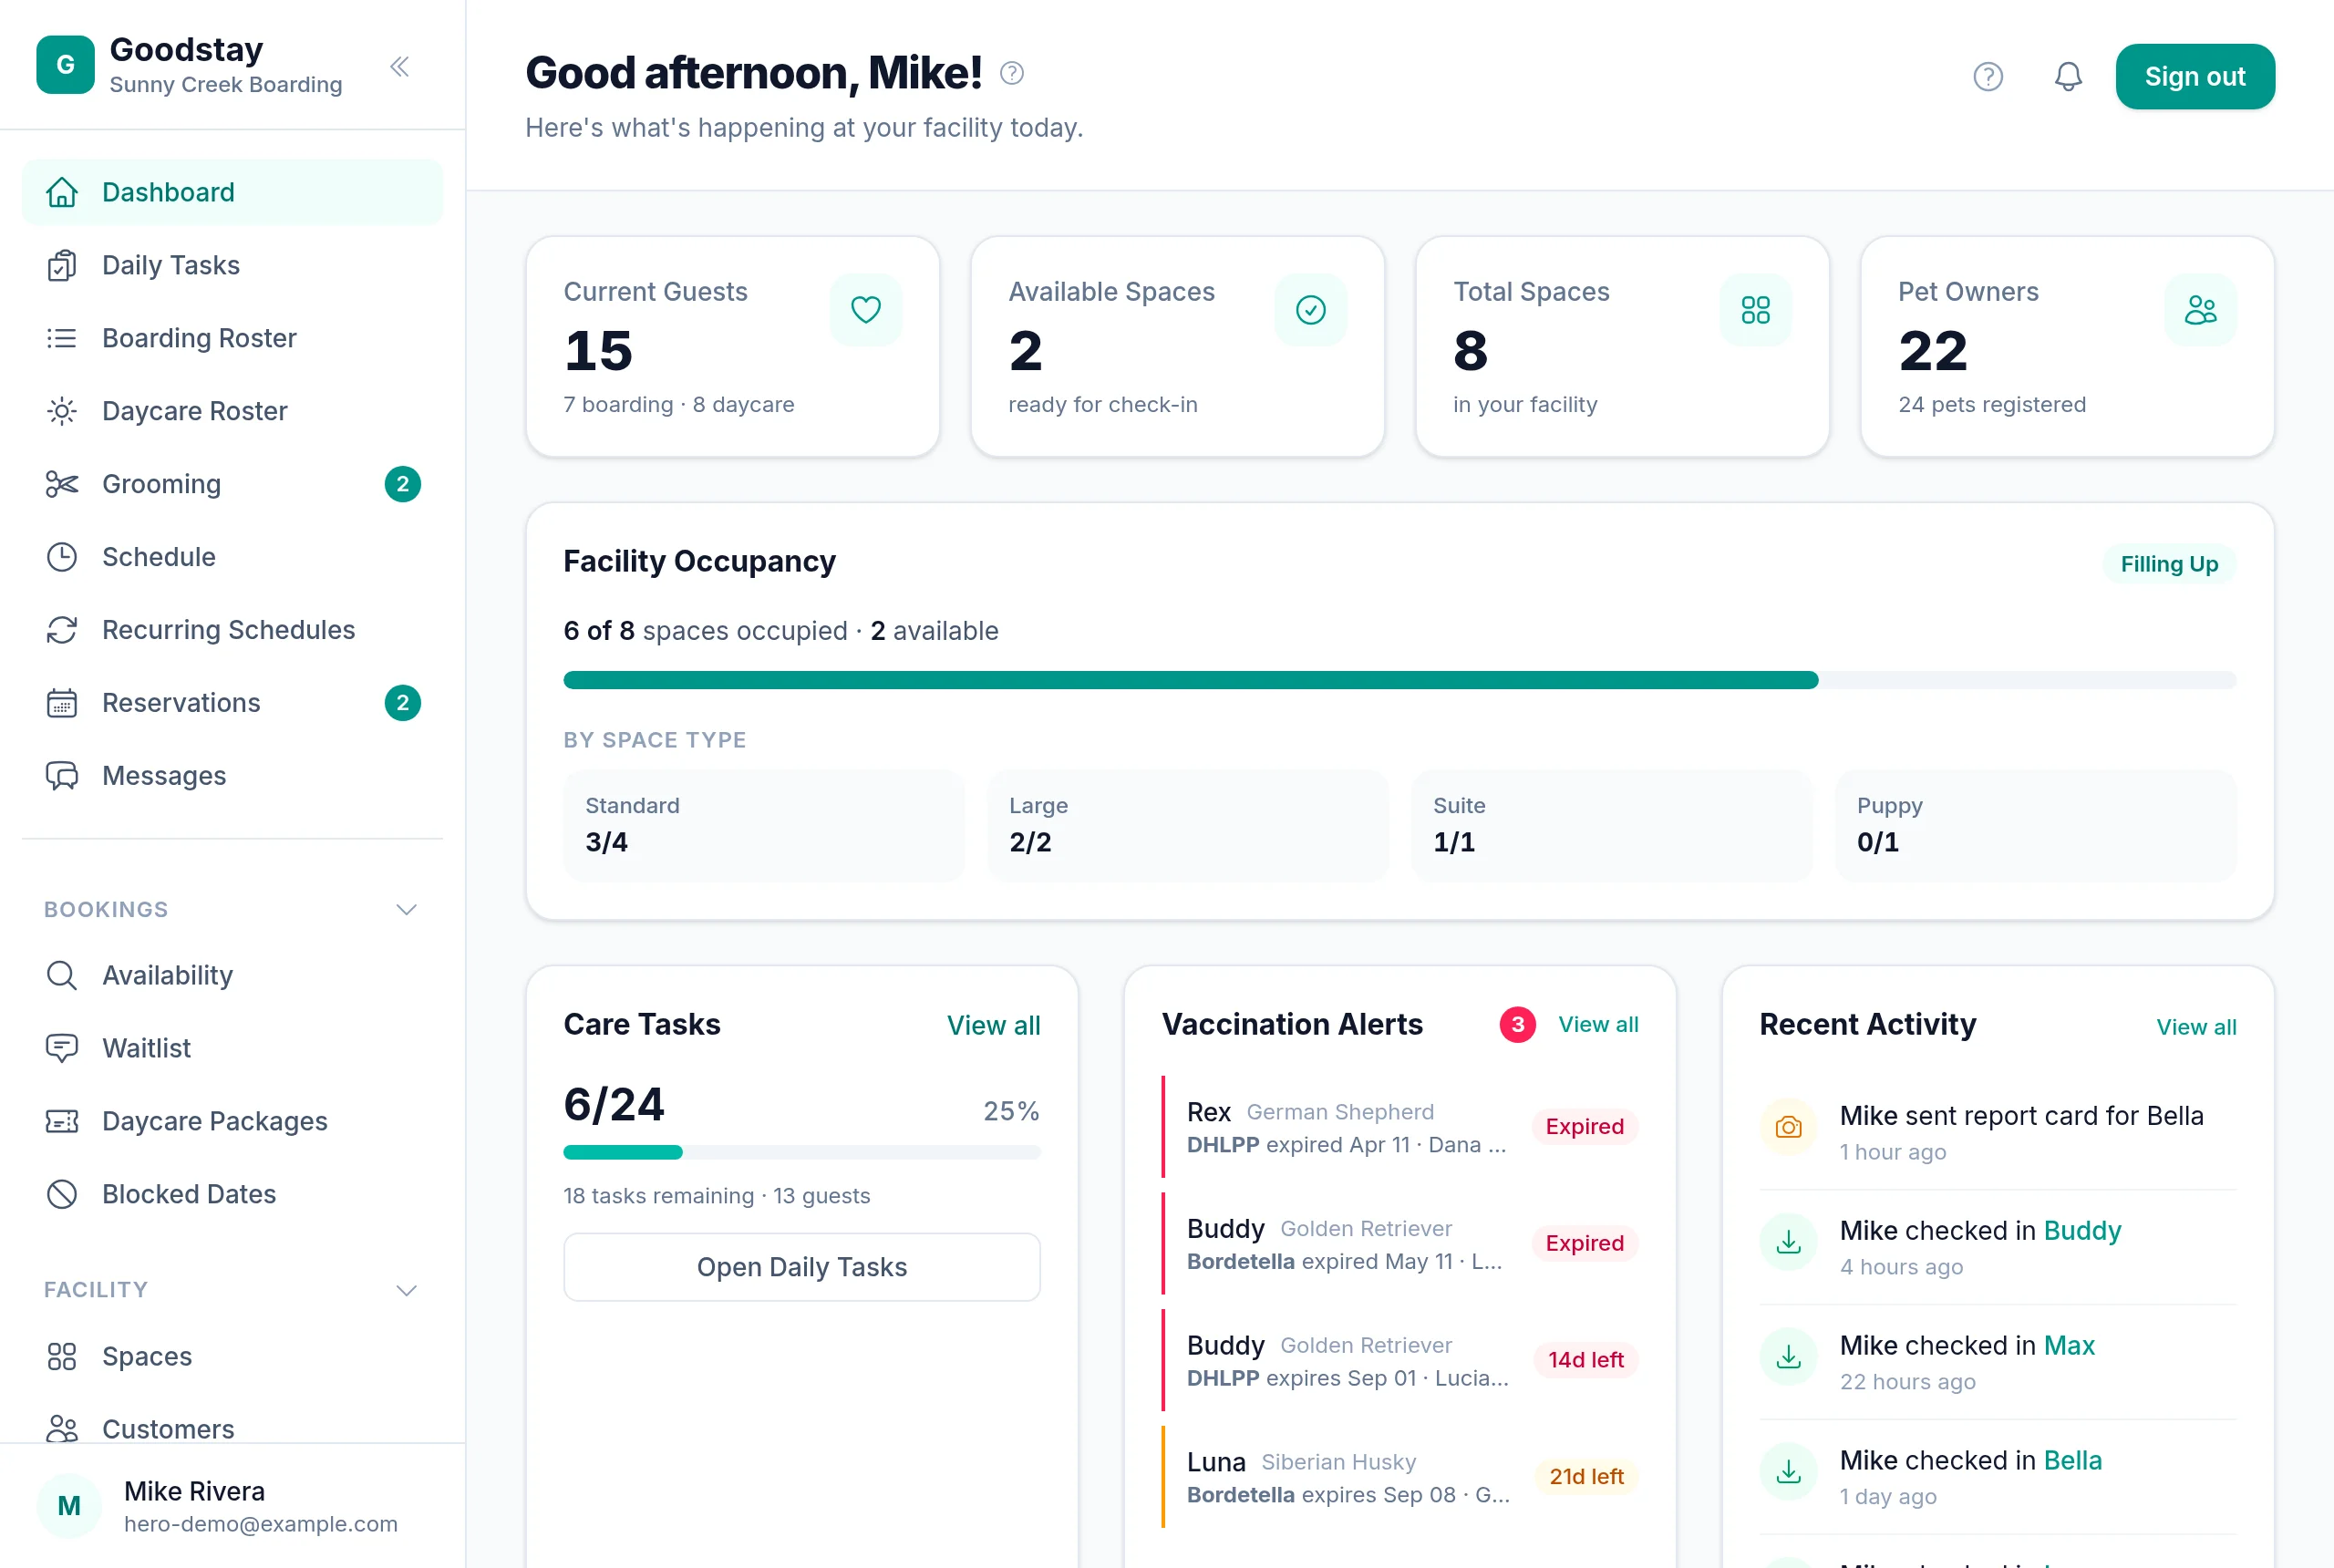The width and height of the screenshot is (2334, 1568).
Task: Click the Open Daily Tasks button
Action: tap(802, 1267)
